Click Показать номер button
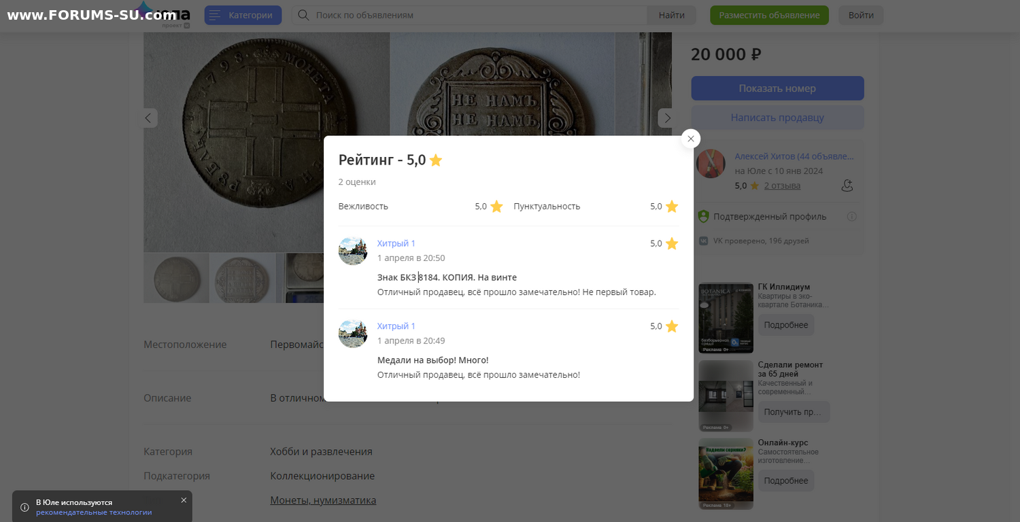The height and width of the screenshot is (522, 1020). click(x=777, y=88)
